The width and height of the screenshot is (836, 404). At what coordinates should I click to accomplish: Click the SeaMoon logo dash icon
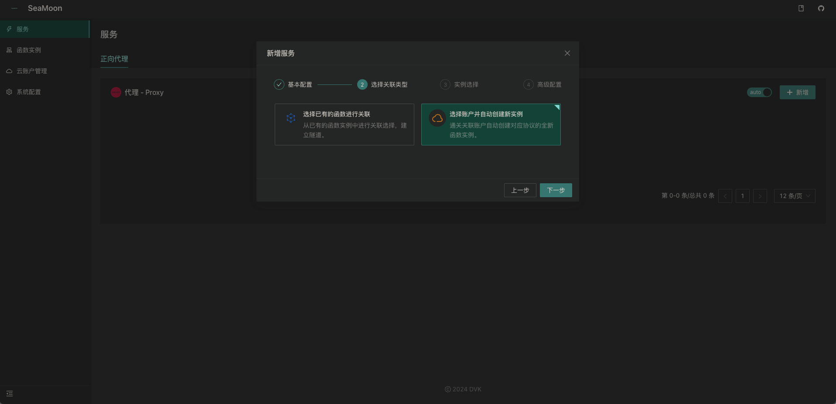(x=14, y=8)
